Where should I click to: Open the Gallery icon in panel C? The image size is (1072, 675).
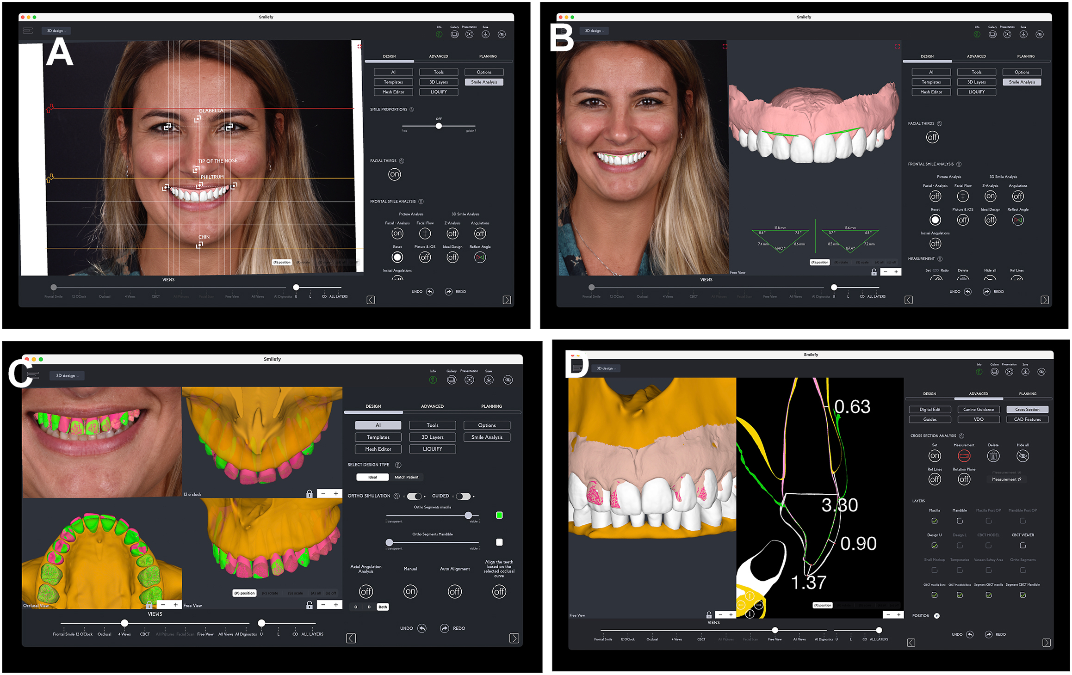point(452,380)
